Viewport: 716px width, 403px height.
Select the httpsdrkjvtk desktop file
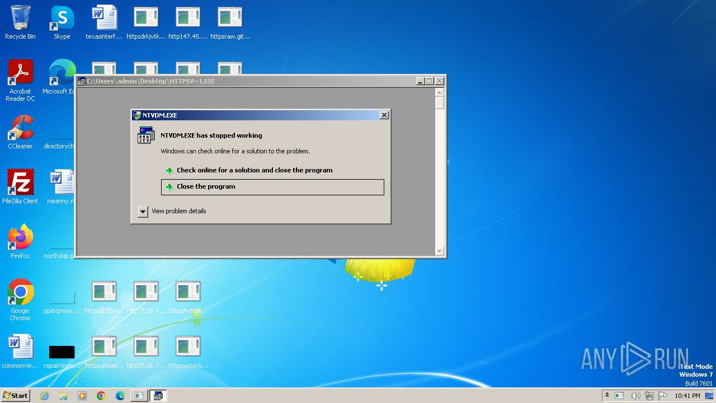(146, 22)
